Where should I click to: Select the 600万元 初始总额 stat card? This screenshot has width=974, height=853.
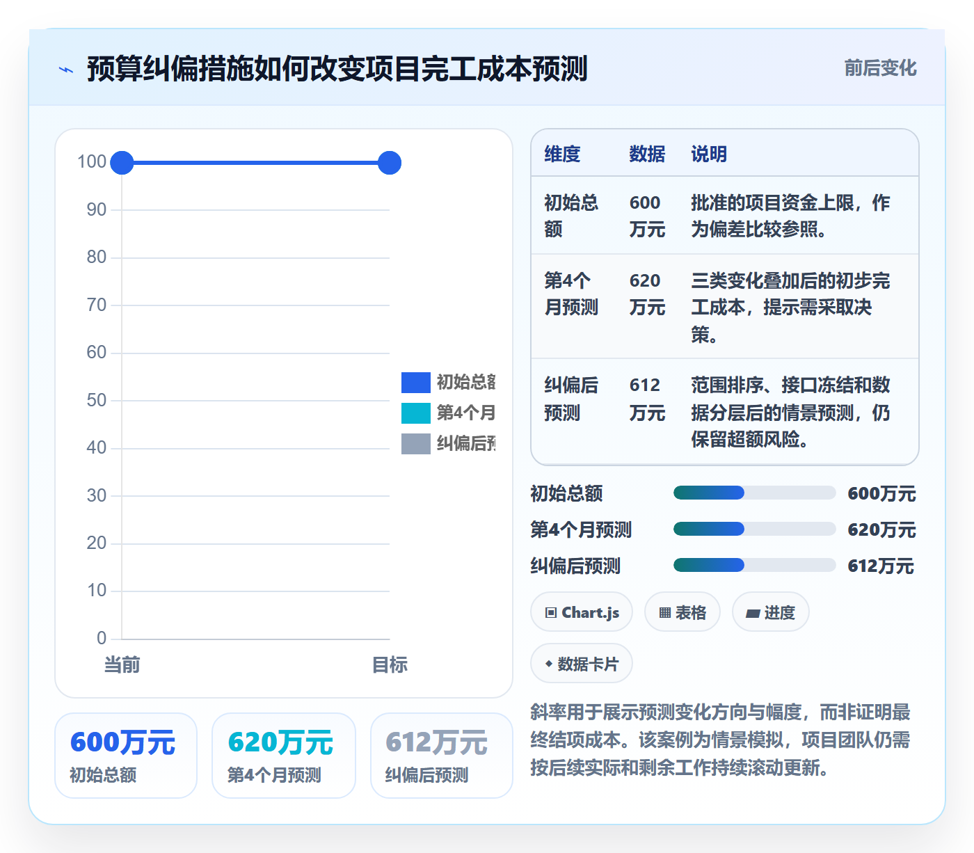pyautogui.click(x=126, y=756)
